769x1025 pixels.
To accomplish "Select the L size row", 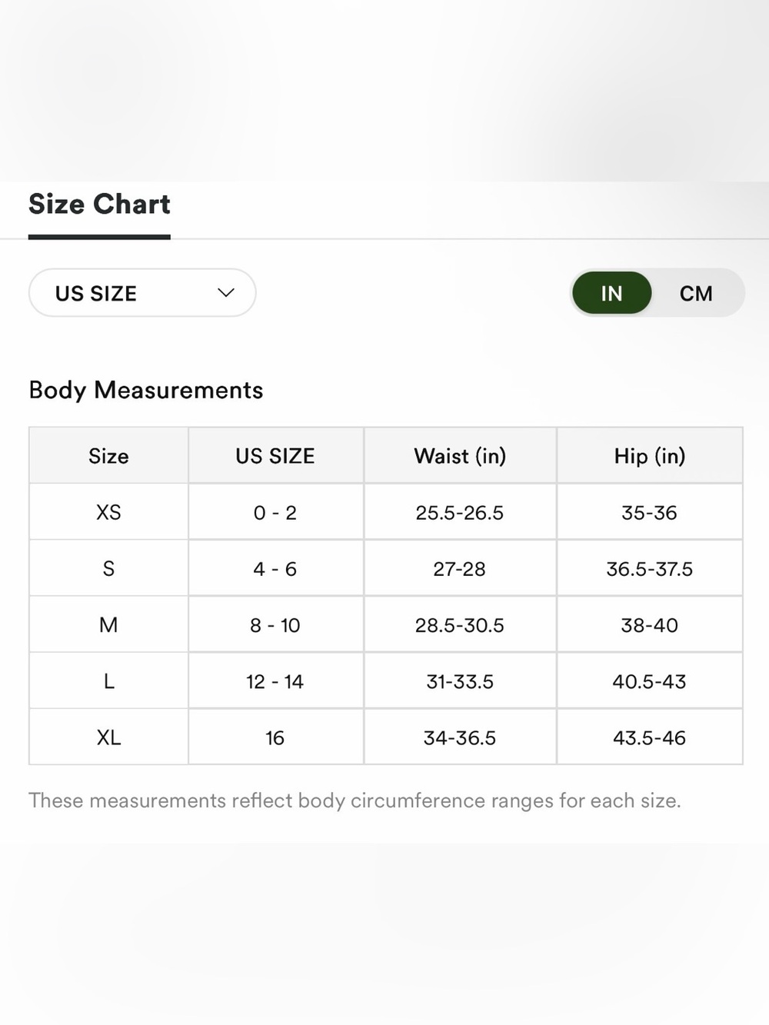I will (x=386, y=681).
